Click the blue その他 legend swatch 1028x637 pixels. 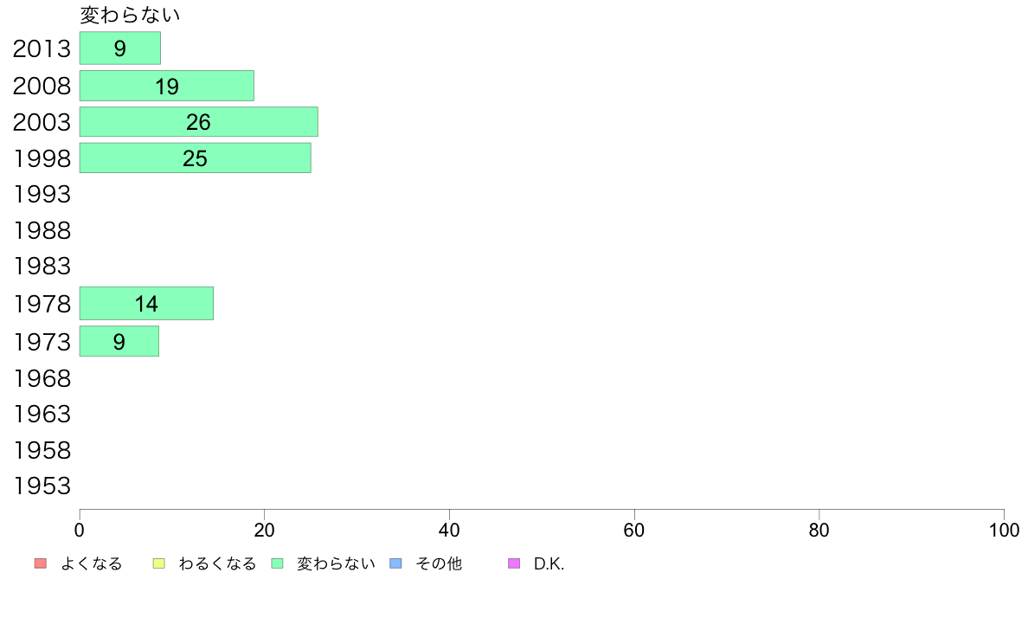click(396, 563)
